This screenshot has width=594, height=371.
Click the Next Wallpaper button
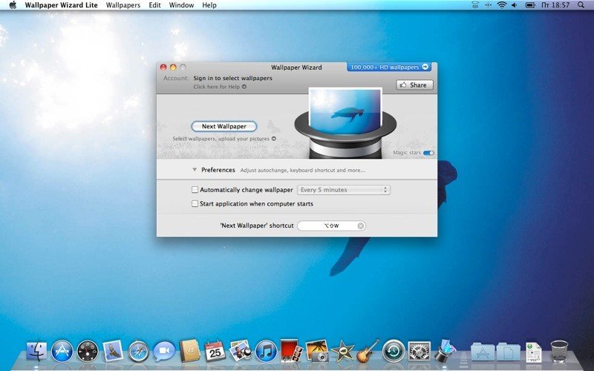pos(224,126)
